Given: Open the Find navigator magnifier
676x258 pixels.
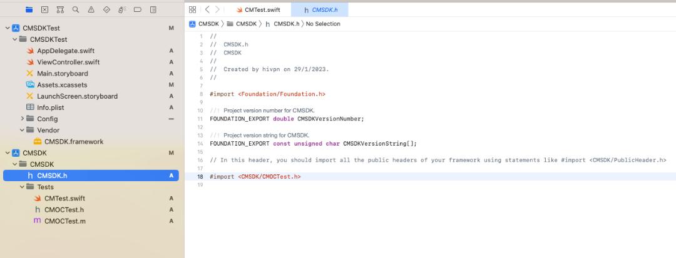Looking at the screenshot, I should [76, 9].
